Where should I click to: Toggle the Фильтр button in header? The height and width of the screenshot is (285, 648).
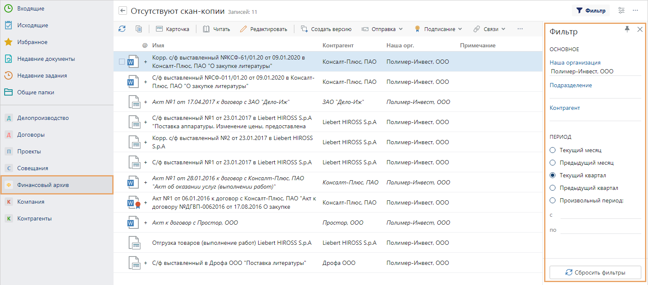[590, 10]
